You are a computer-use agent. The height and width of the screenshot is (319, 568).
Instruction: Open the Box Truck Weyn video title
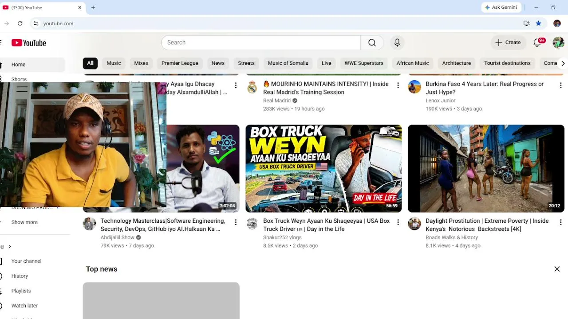(327, 225)
